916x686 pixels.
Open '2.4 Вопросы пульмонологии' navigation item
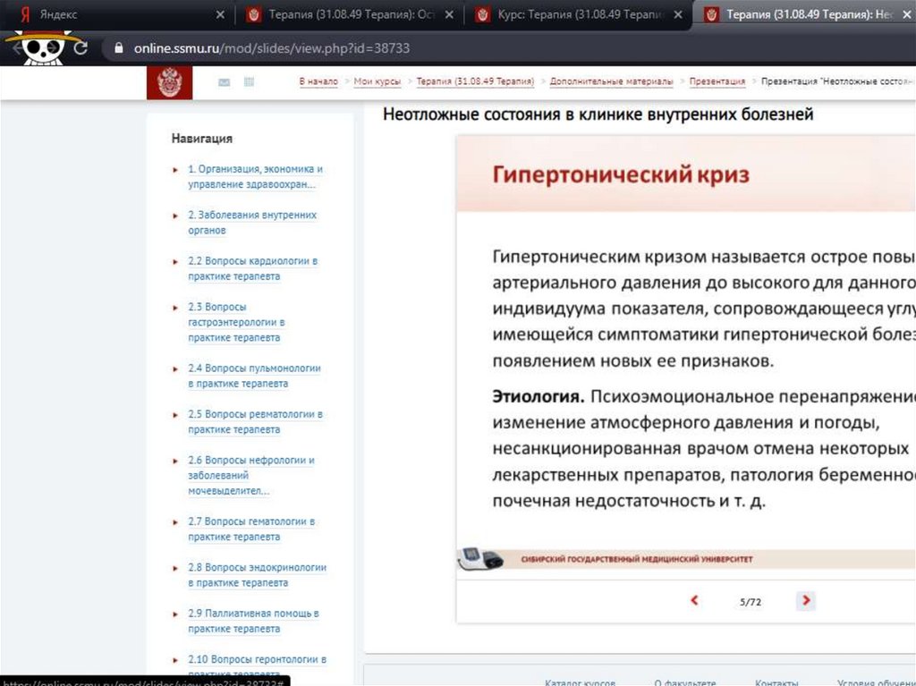pos(255,376)
